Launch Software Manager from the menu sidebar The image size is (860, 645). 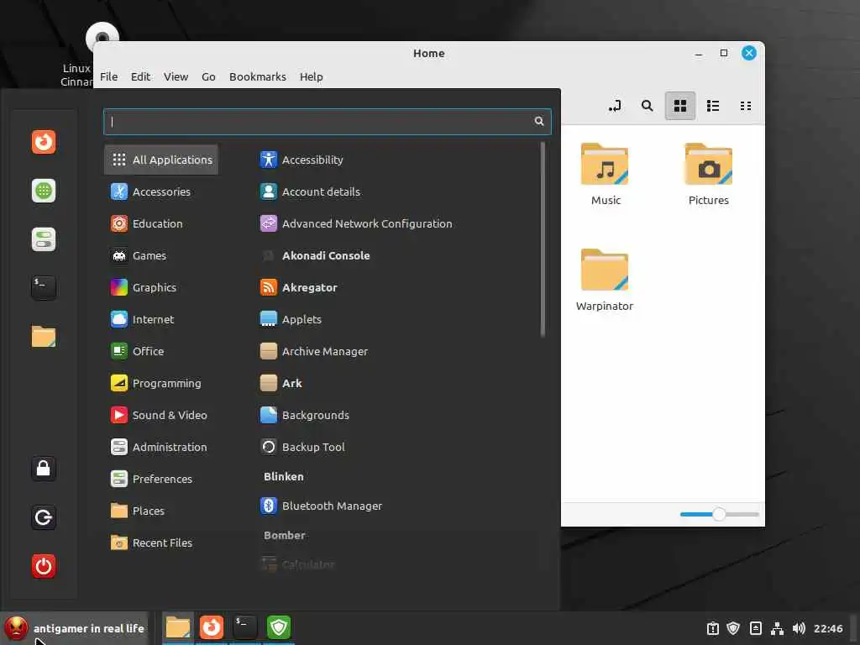pos(44,191)
